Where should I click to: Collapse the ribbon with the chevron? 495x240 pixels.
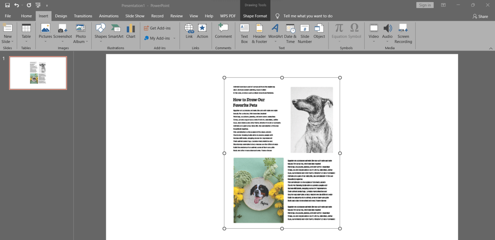click(x=490, y=48)
